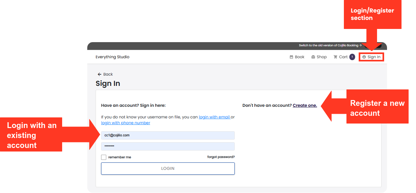Image resolution: width=416 pixels, height=193 pixels.
Task: Click the 'forgot password?' link
Action: pos(221,157)
